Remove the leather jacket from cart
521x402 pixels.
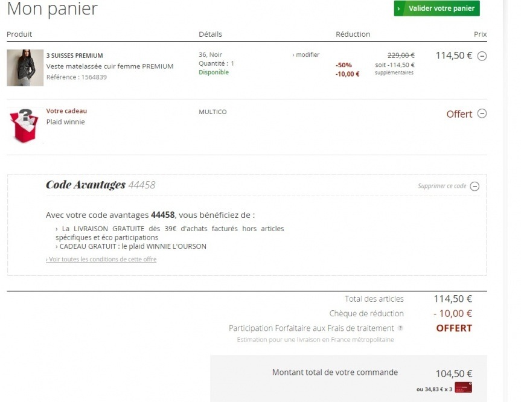click(482, 56)
